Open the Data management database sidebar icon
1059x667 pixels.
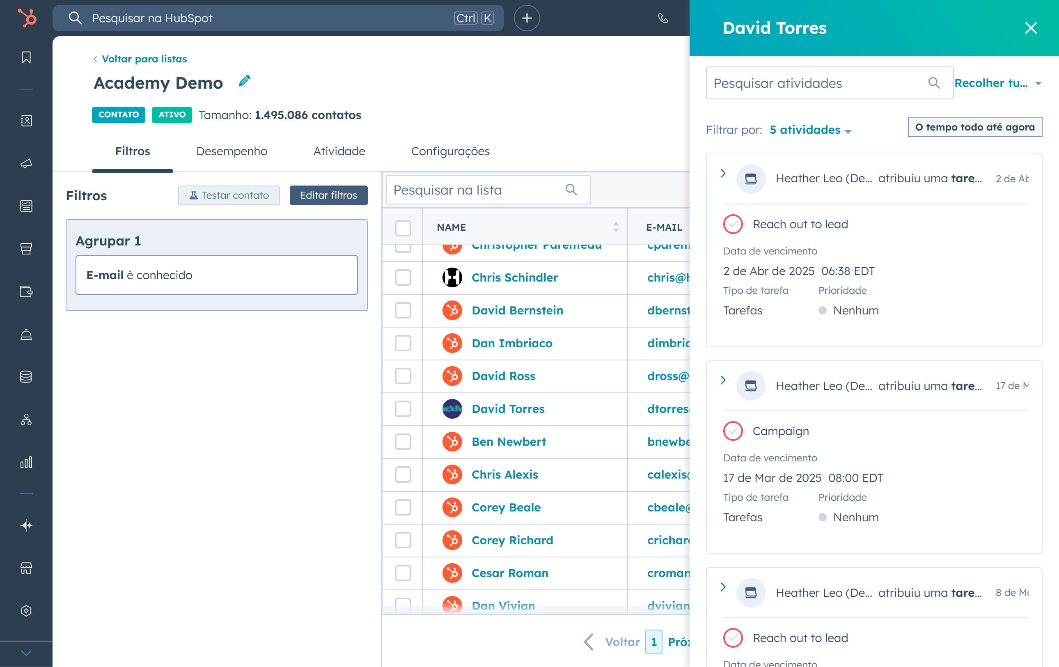point(26,377)
